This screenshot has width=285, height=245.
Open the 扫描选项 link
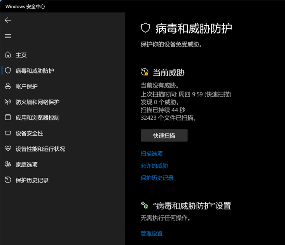tap(152, 154)
